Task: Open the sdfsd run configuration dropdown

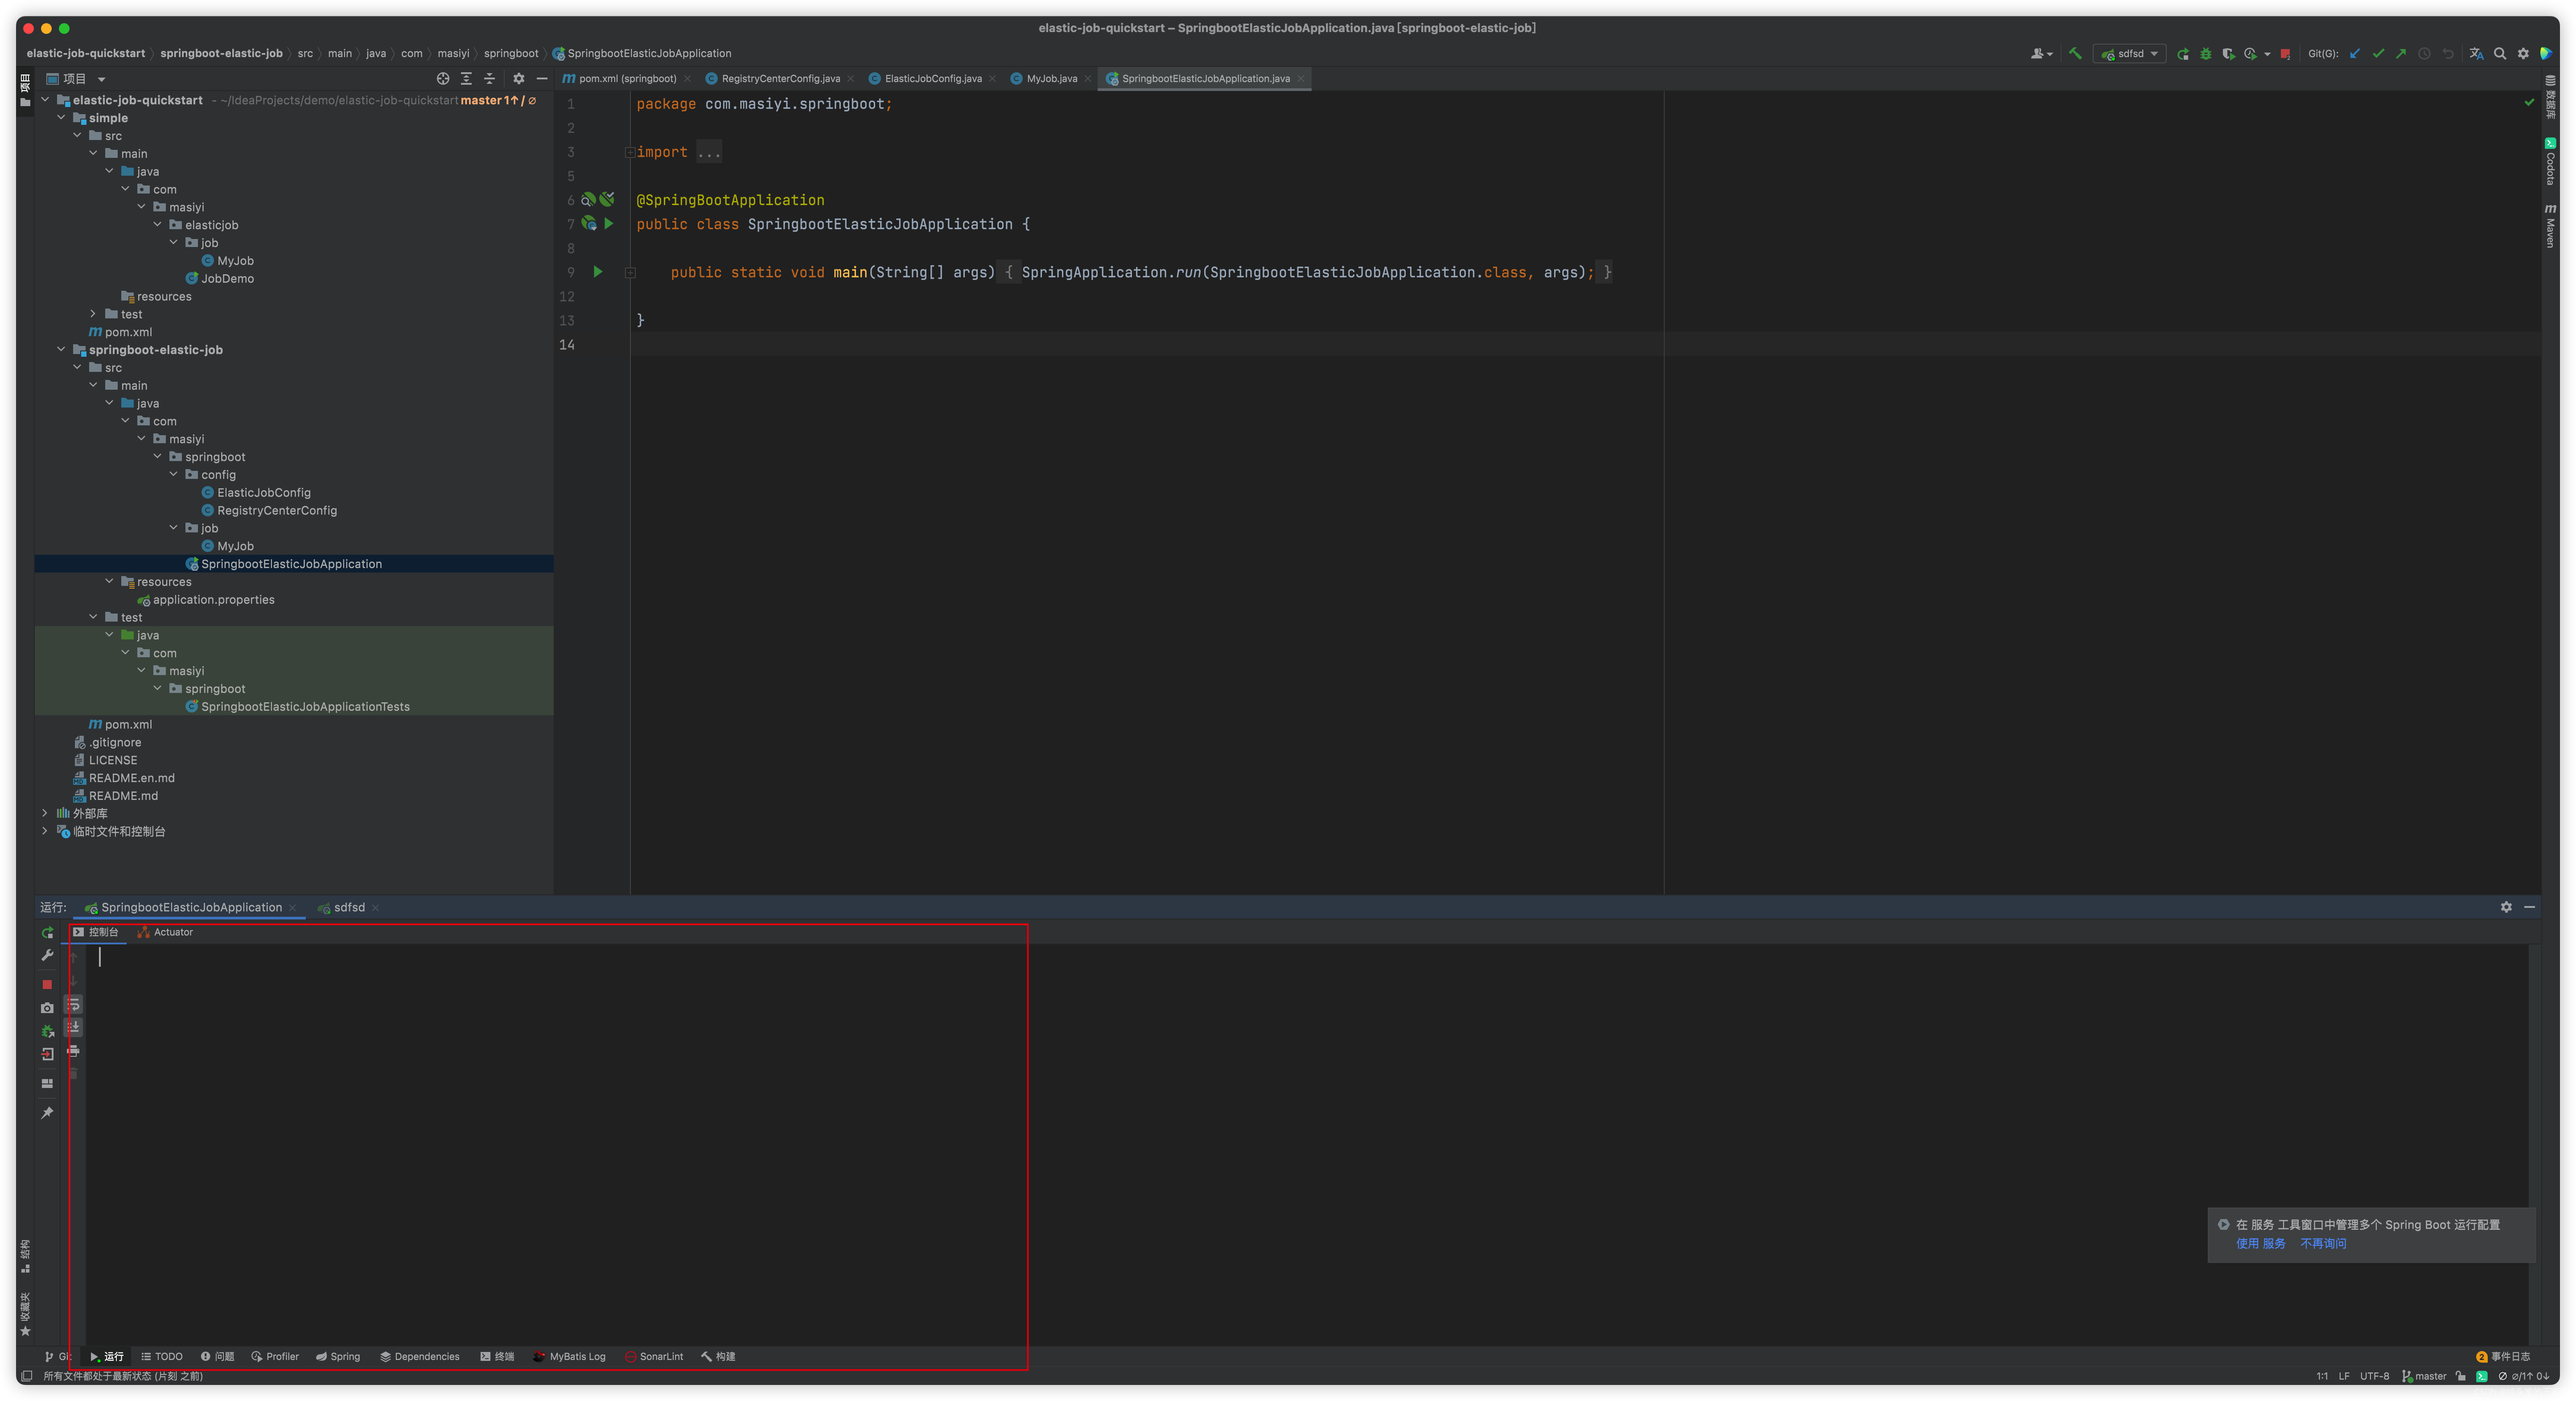Action: click(2130, 54)
